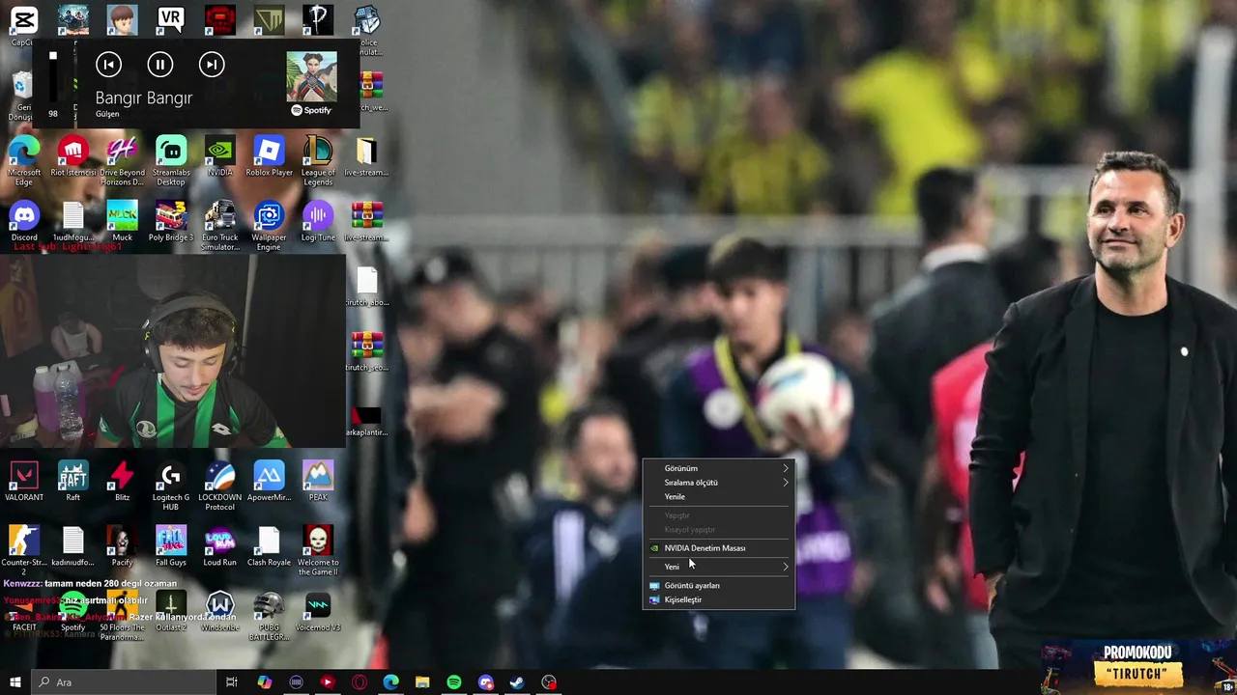The width and height of the screenshot is (1237, 695).
Task: Open File Explorer from taskbar
Action: tap(422, 682)
